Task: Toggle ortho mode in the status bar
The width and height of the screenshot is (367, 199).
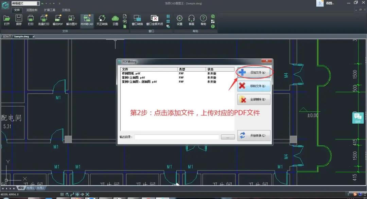Action: 72,194
